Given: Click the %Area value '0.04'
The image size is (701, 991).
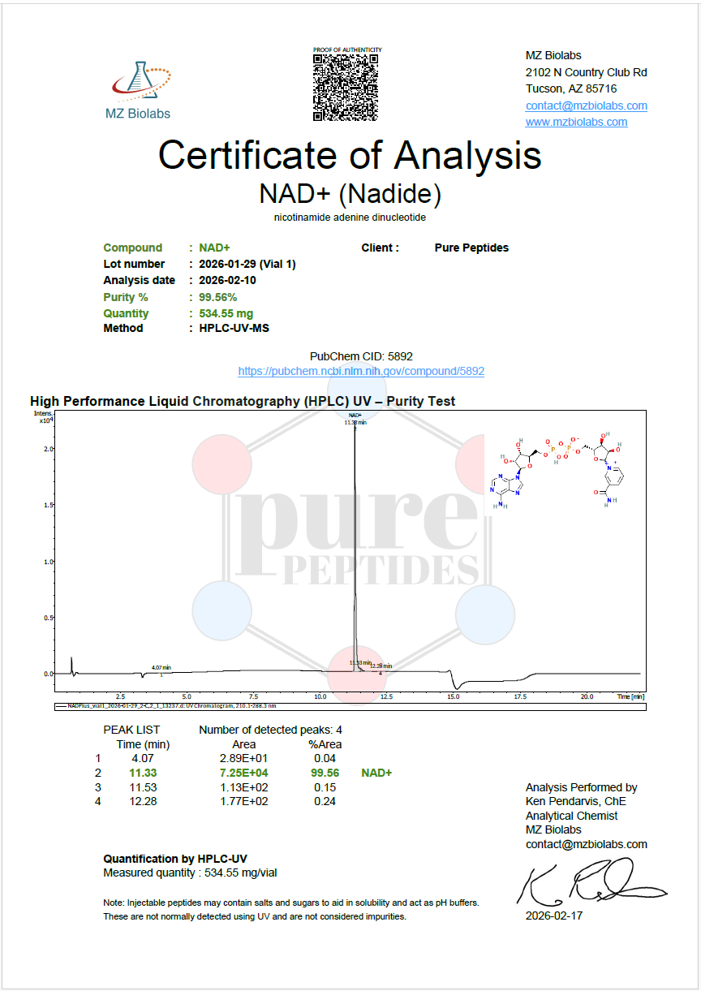Looking at the screenshot, I should 325,759.
